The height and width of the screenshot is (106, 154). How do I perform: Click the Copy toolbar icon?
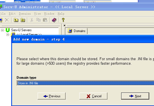click(x=38, y=20)
